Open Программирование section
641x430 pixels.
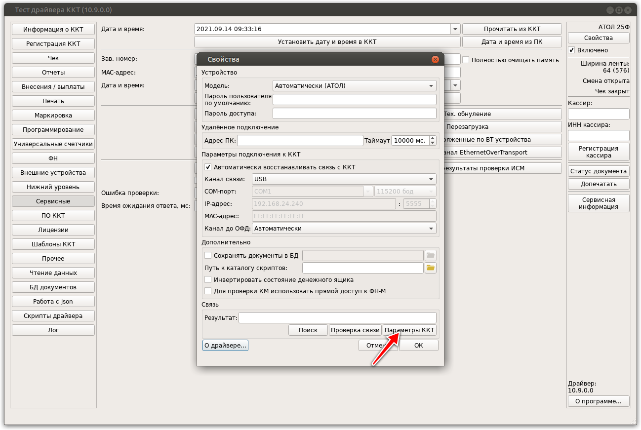pyautogui.click(x=53, y=129)
